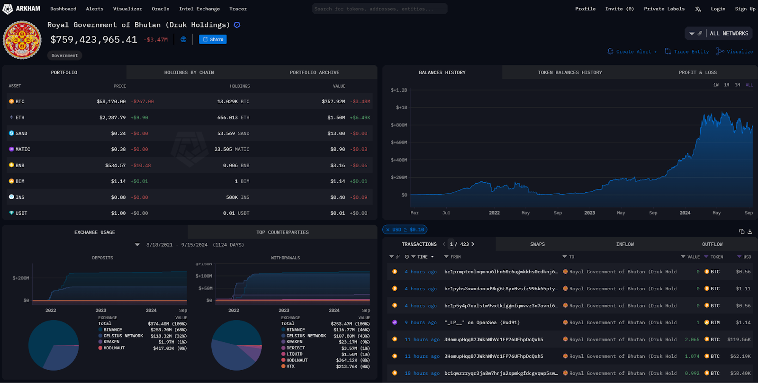This screenshot has width=758, height=383.
Task: Open the Arkham logo home link
Action: point(22,9)
